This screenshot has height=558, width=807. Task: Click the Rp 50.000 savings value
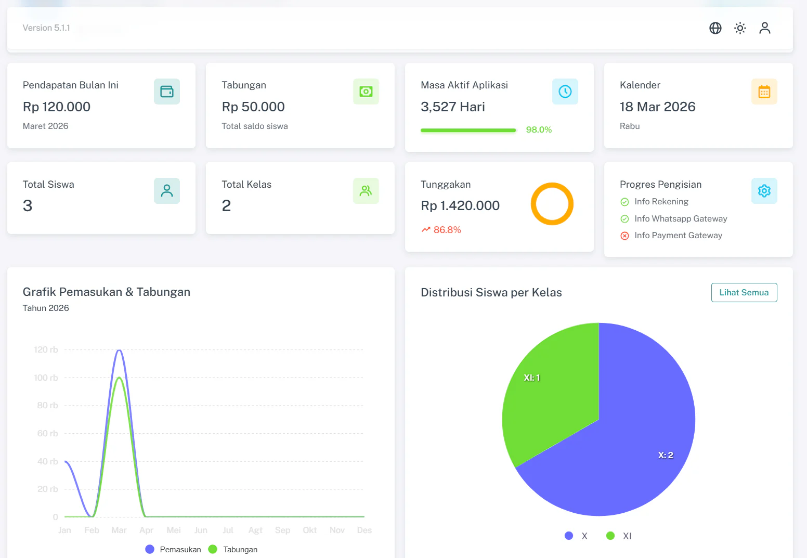253,107
